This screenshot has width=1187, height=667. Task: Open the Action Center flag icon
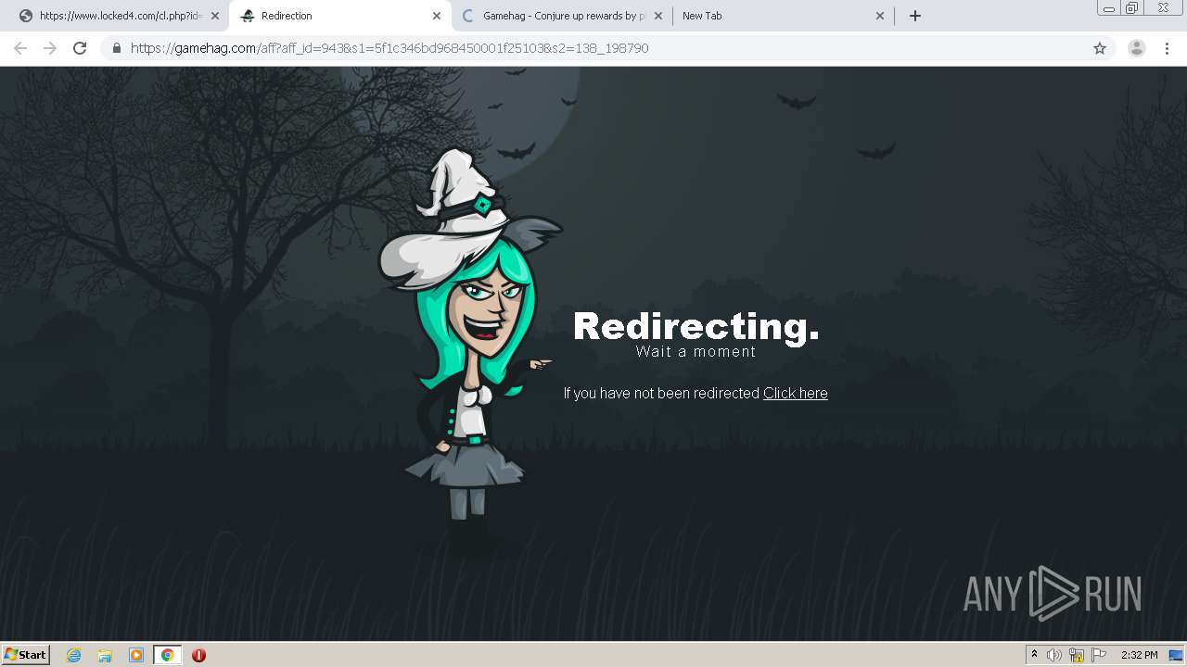[1099, 655]
